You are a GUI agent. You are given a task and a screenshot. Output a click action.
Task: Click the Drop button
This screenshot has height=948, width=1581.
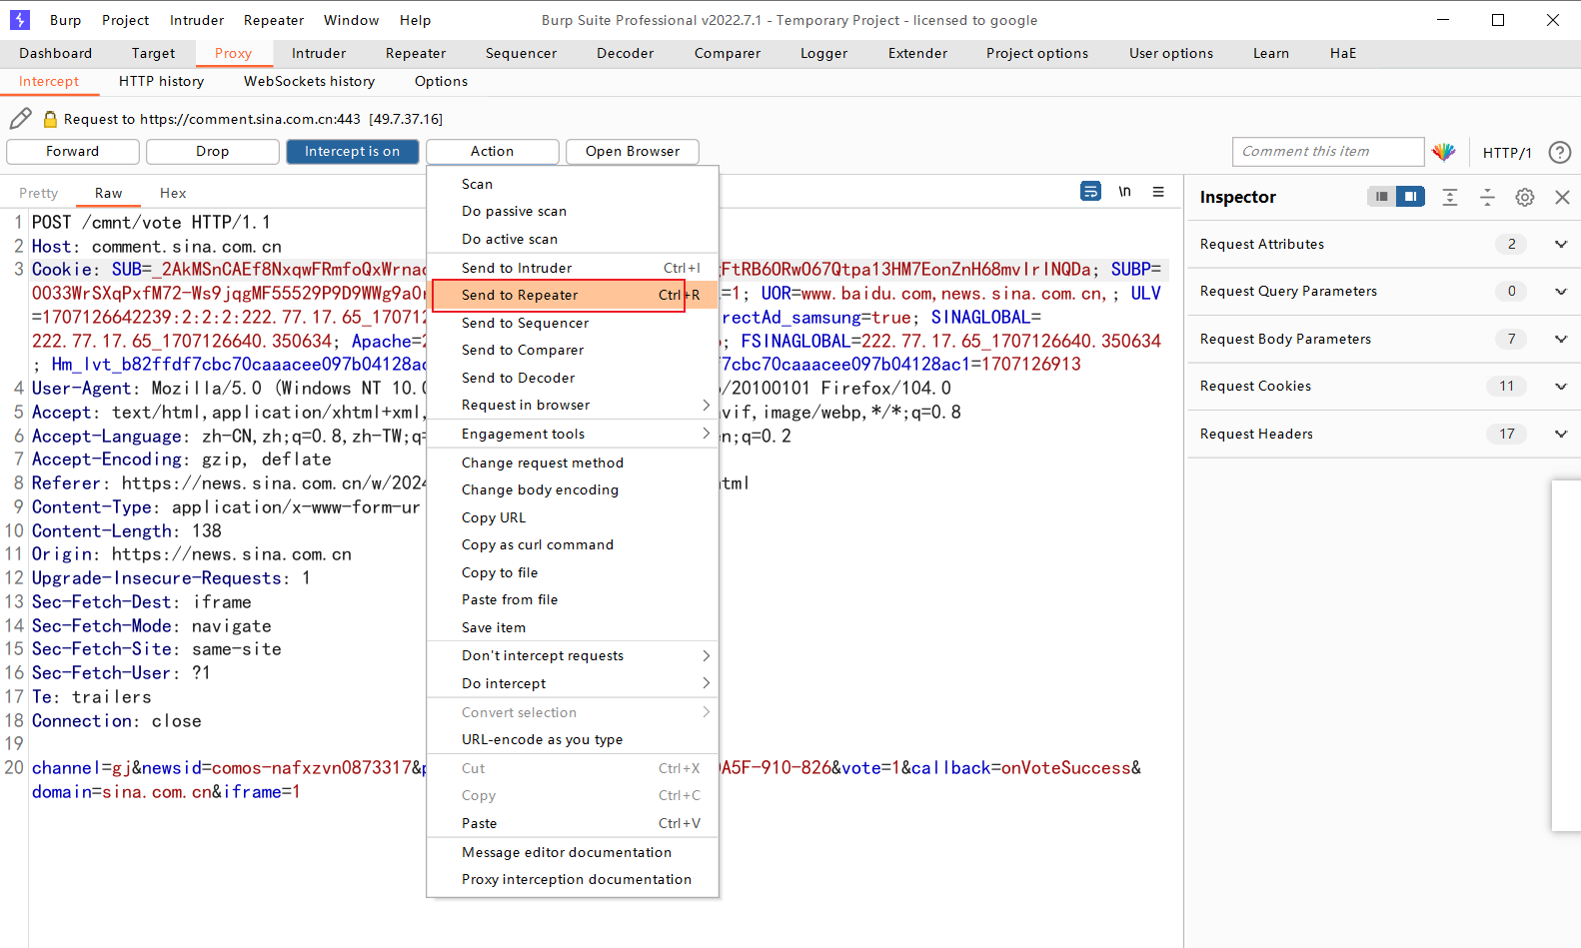click(x=213, y=152)
